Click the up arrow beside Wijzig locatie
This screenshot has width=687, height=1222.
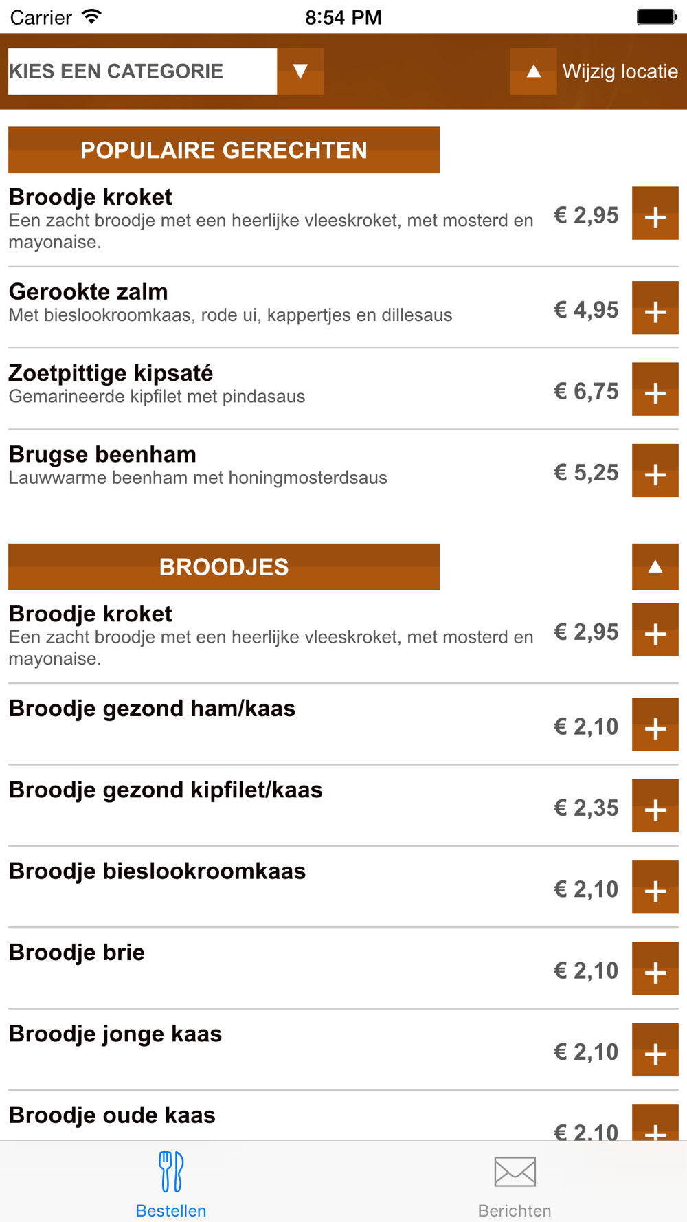(533, 71)
